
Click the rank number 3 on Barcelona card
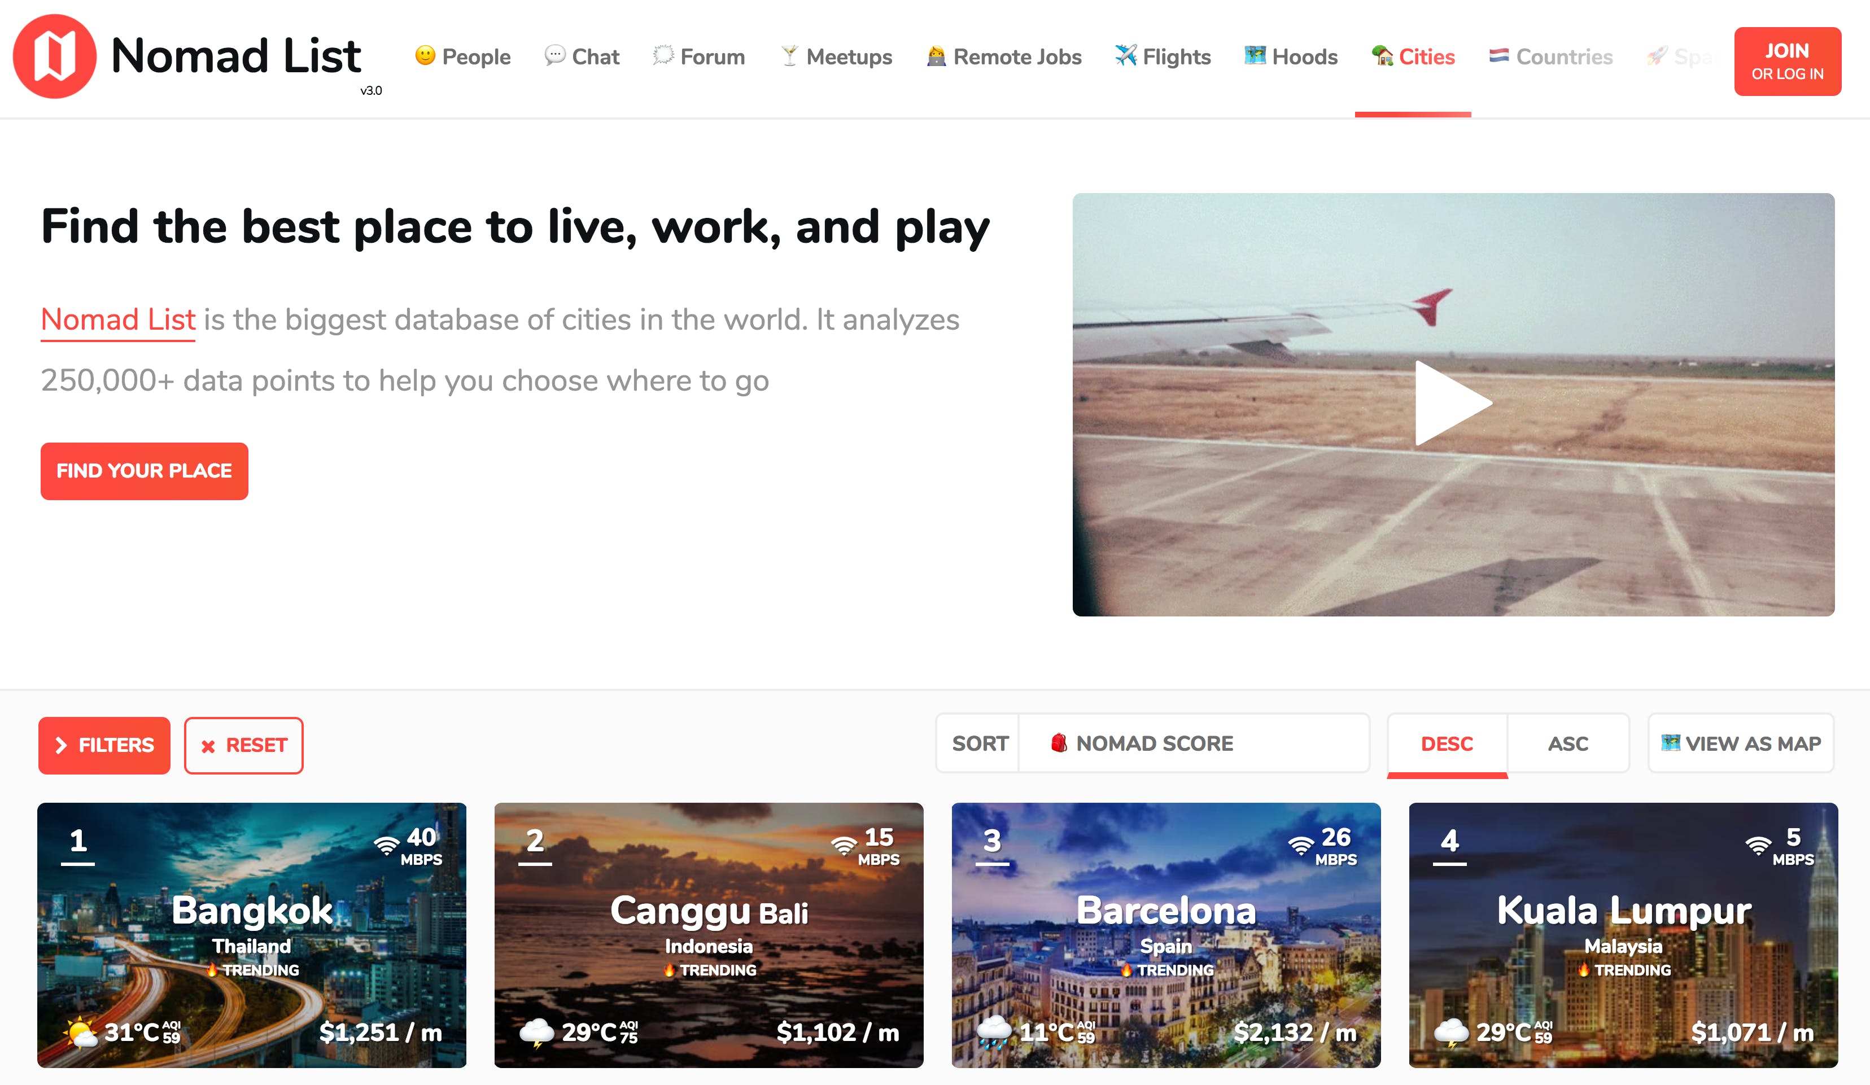[992, 841]
